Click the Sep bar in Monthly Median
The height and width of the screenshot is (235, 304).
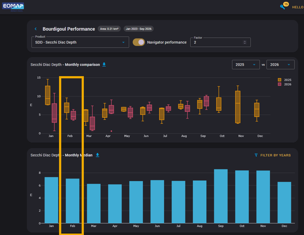tap(221, 196)
